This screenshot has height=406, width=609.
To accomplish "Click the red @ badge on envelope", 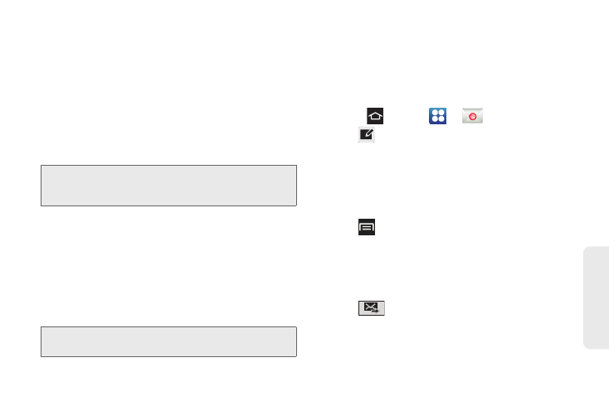I will (473, 116).
